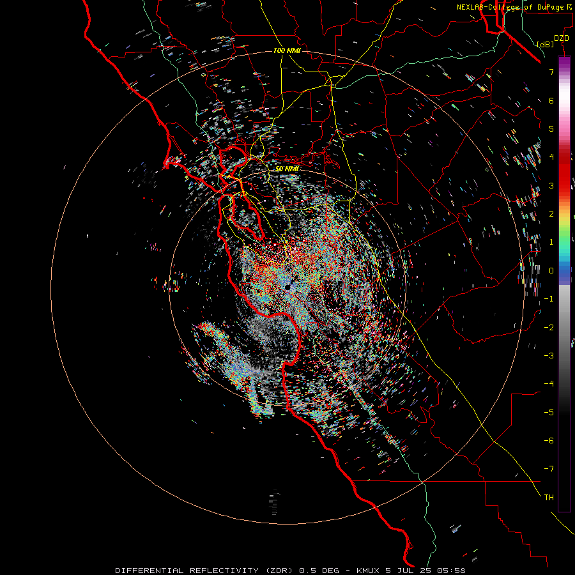Select the 0 value on color scale
The width and height of the screenshot is (575, 575).
tap(551, 271)
